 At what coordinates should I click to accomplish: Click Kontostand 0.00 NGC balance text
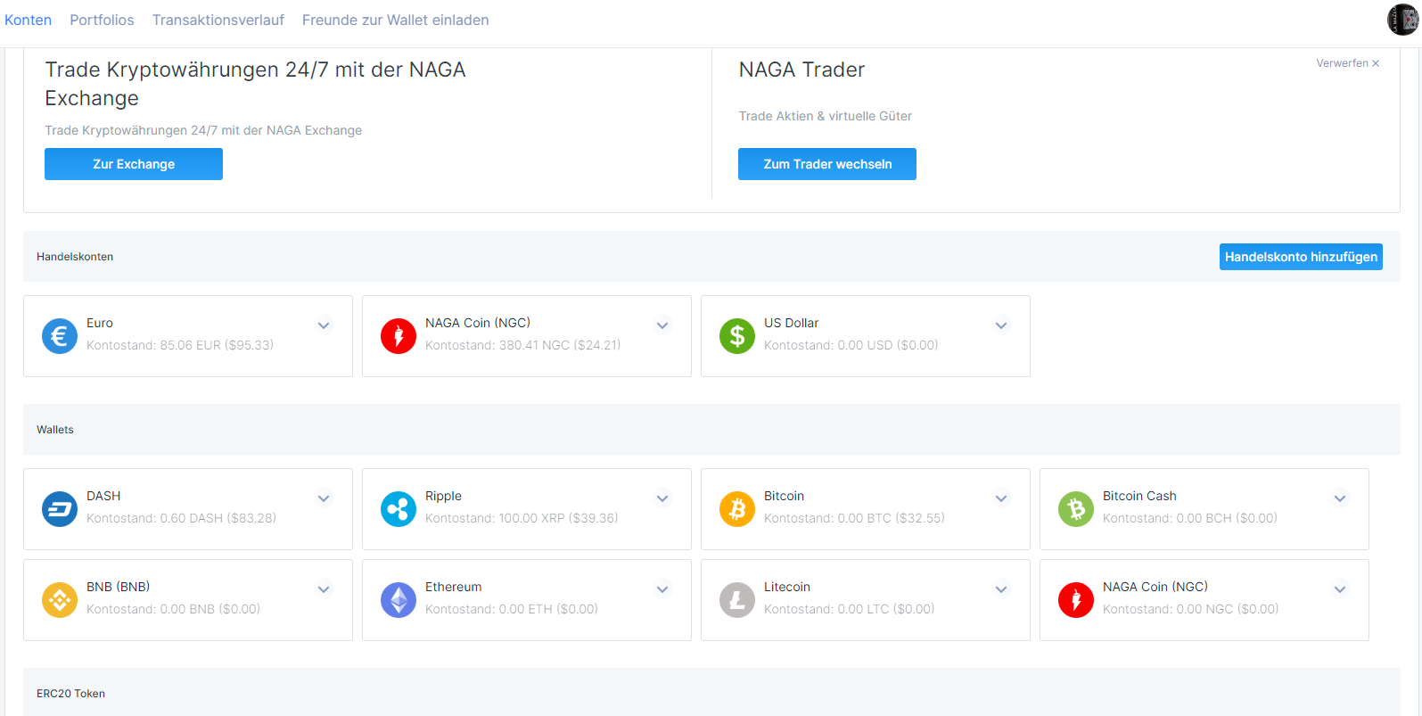click(x=1191, y=609)
